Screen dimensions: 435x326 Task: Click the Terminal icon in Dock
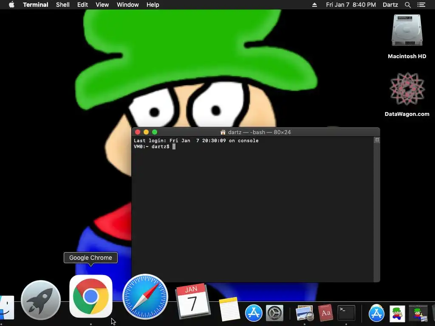pyautogui.click(x=346, y=313)
